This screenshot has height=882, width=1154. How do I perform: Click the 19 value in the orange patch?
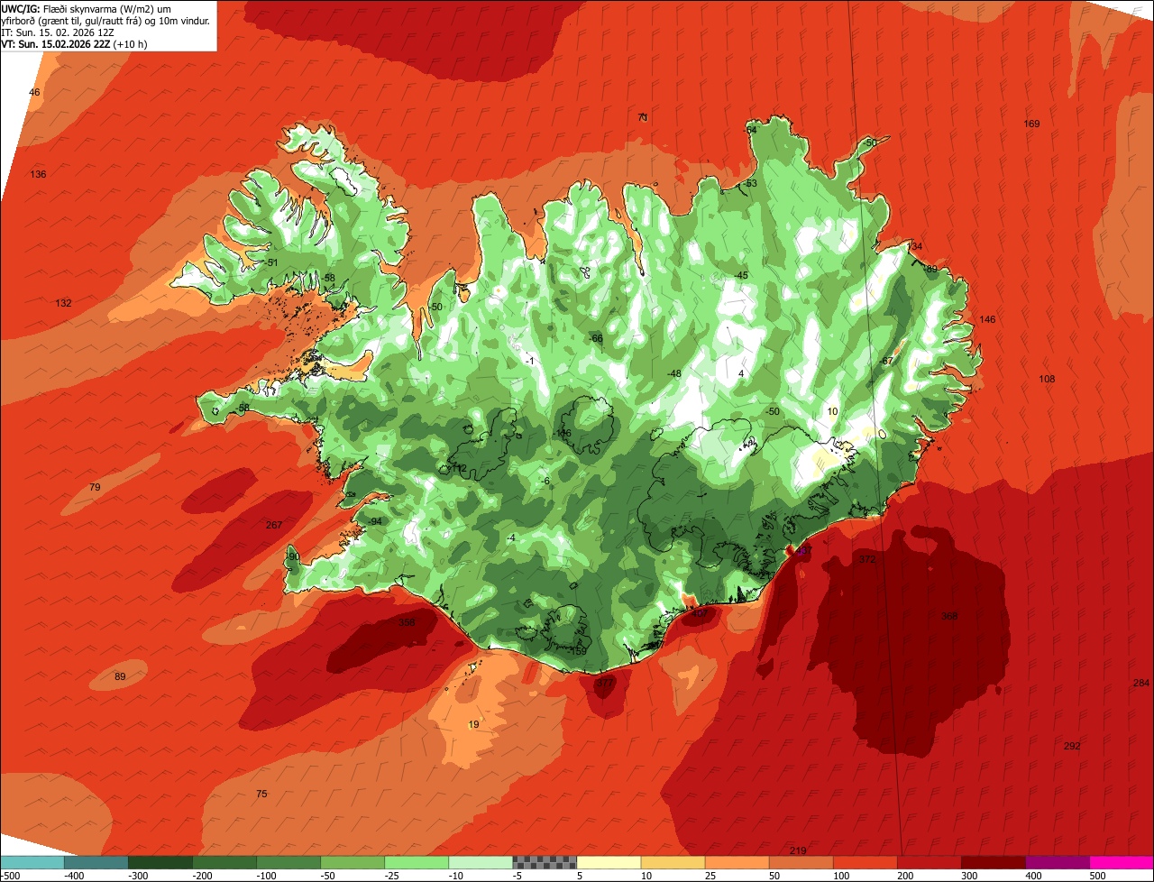[x=473, y=724]
